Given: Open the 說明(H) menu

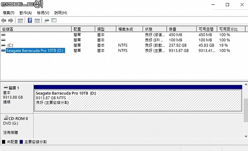Looking at the screenshot, I should (x=60, y=13).
